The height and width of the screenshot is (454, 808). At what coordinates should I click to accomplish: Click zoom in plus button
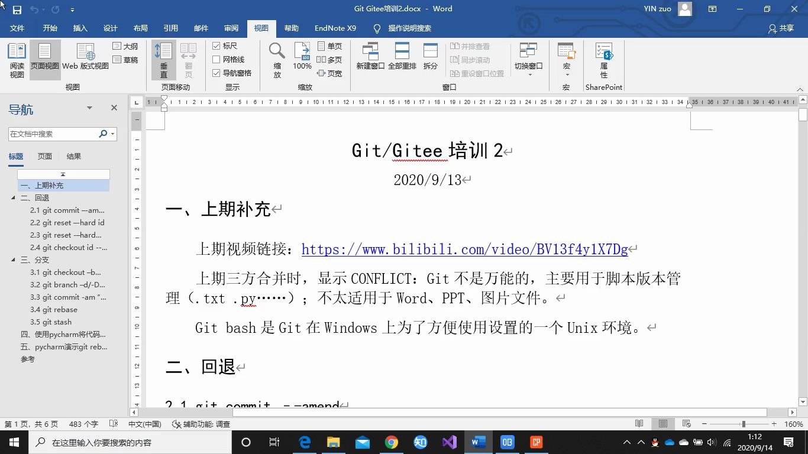click(774, 424)
